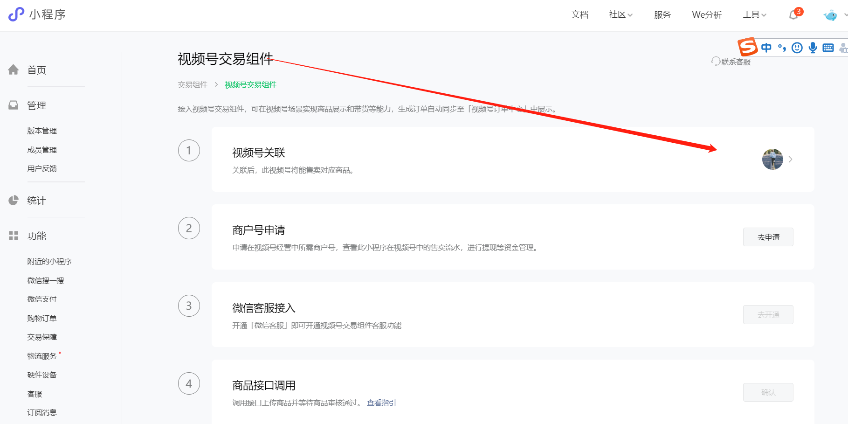Expand the 工具 dropdown menu

(754, 15)
